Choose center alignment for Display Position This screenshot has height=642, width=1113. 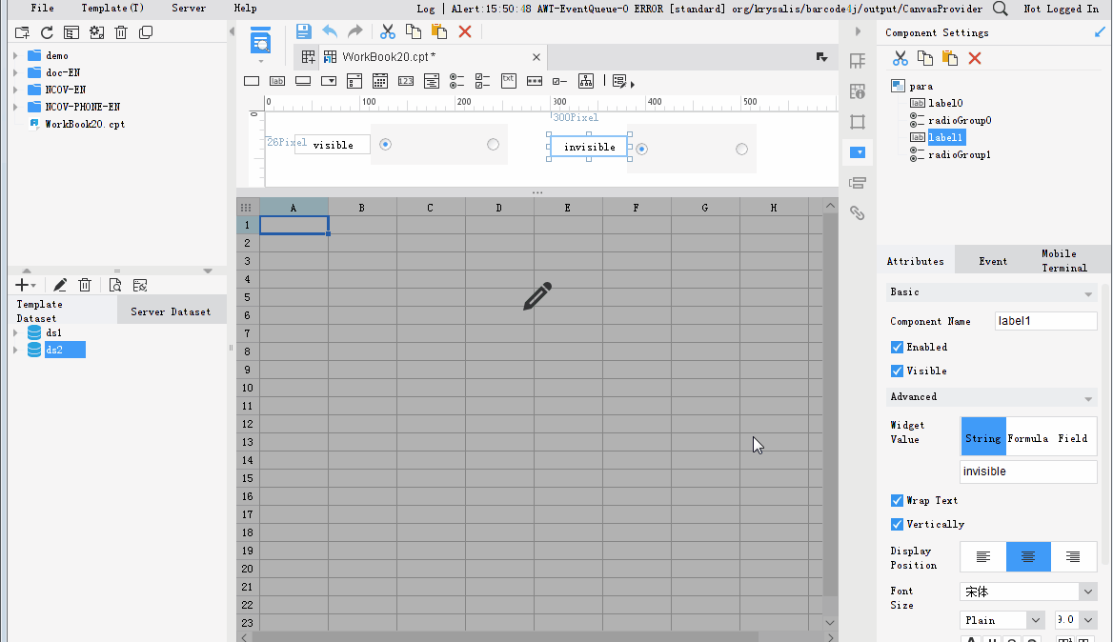[1028, 556]
